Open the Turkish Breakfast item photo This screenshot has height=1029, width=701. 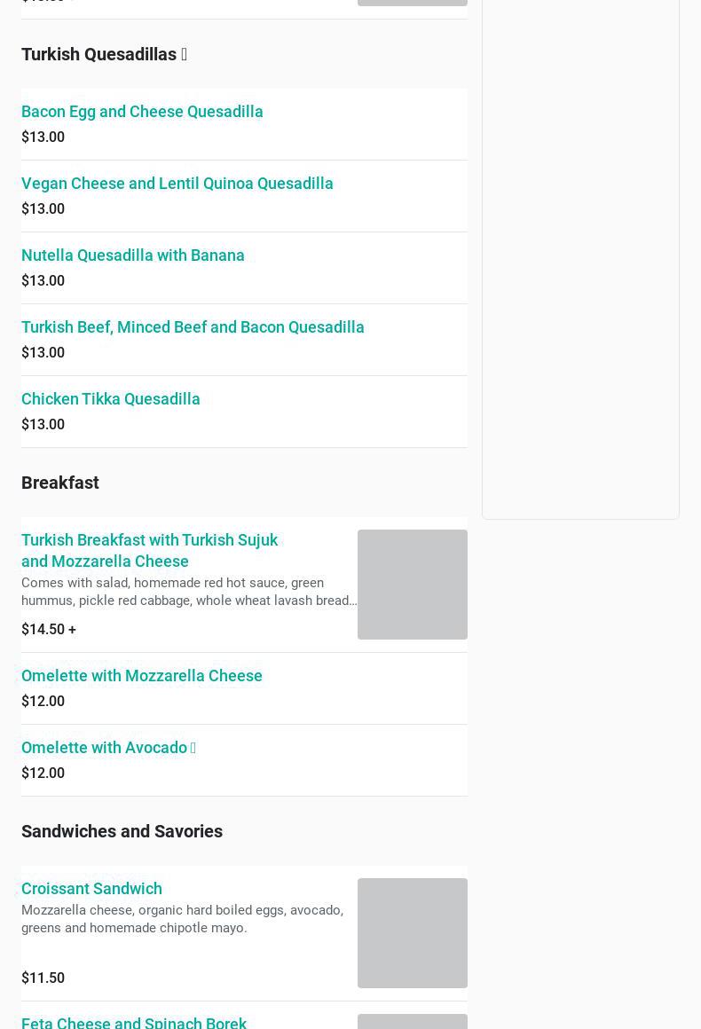(412, 585)
